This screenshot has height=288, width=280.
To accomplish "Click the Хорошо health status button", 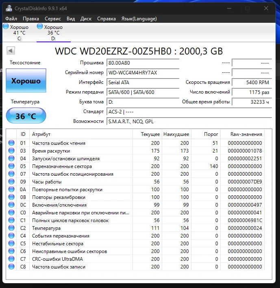I will click(x=26, y=81).
